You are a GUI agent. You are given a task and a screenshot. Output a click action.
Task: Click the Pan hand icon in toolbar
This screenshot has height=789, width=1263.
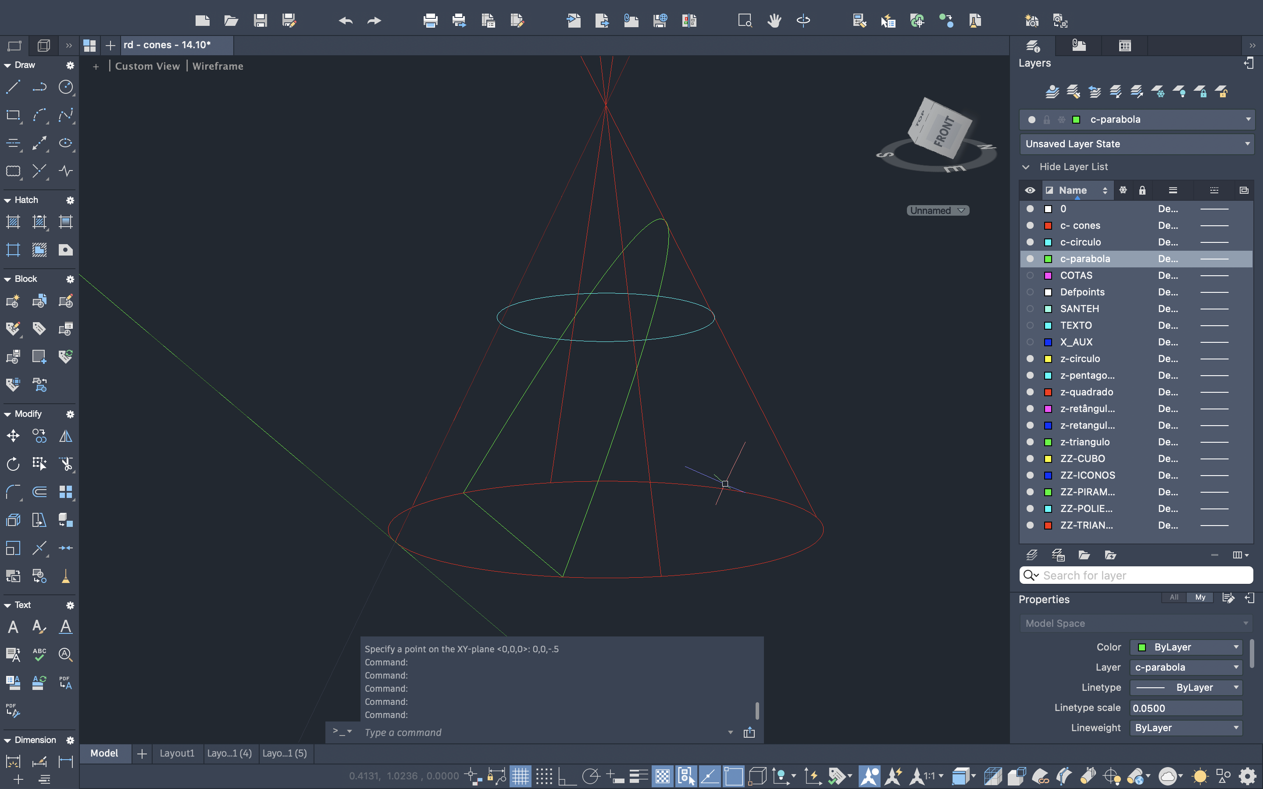point(774,21)
